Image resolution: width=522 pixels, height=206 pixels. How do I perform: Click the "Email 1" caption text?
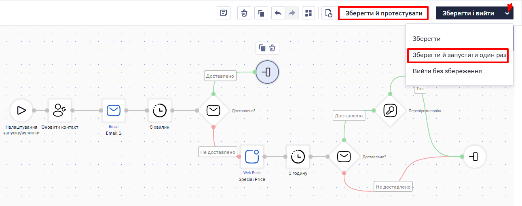114,133
